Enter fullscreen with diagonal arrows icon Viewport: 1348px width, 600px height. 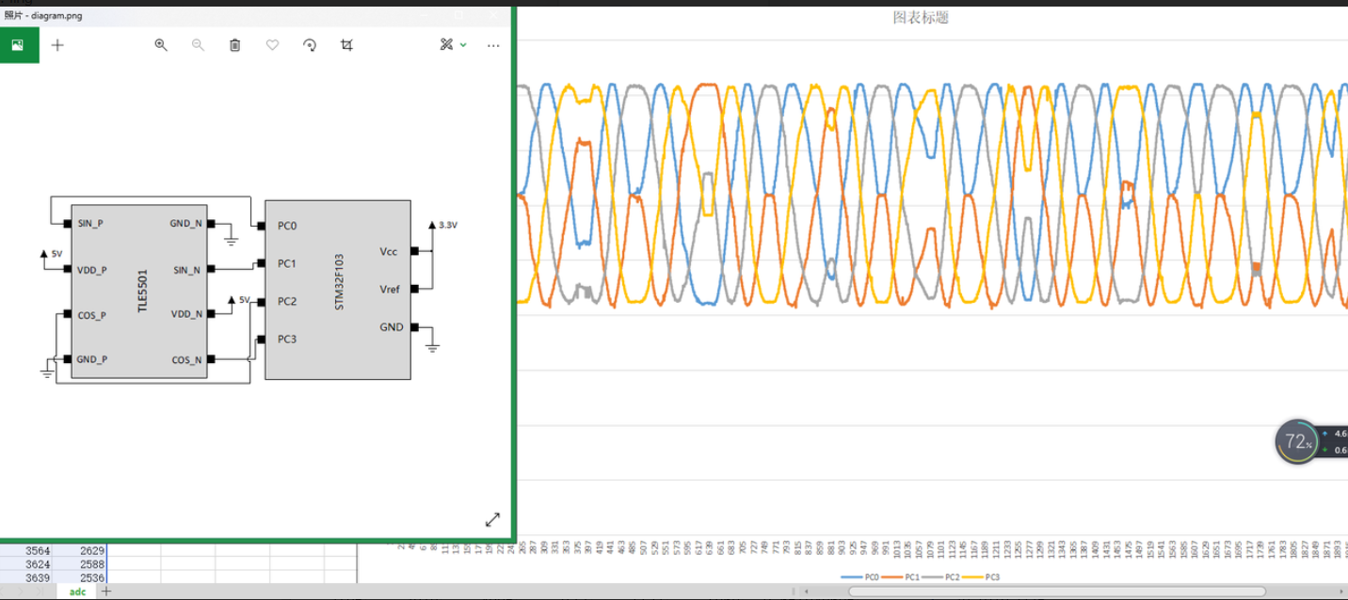(492, 519)
